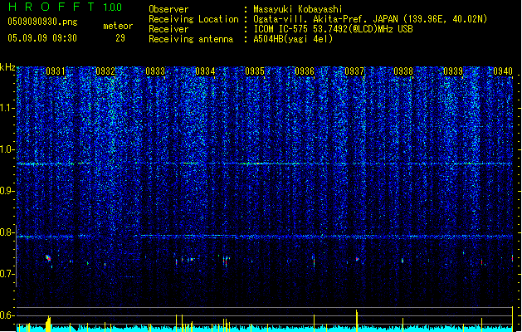Click the meteor echo at the 0936 mark

click(314, 261)
